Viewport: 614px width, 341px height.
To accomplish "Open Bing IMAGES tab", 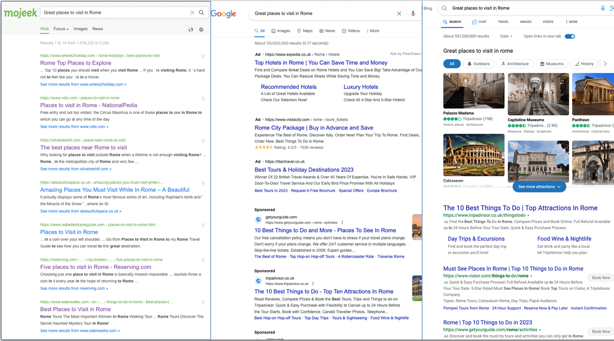I will (x=525, y=22).
